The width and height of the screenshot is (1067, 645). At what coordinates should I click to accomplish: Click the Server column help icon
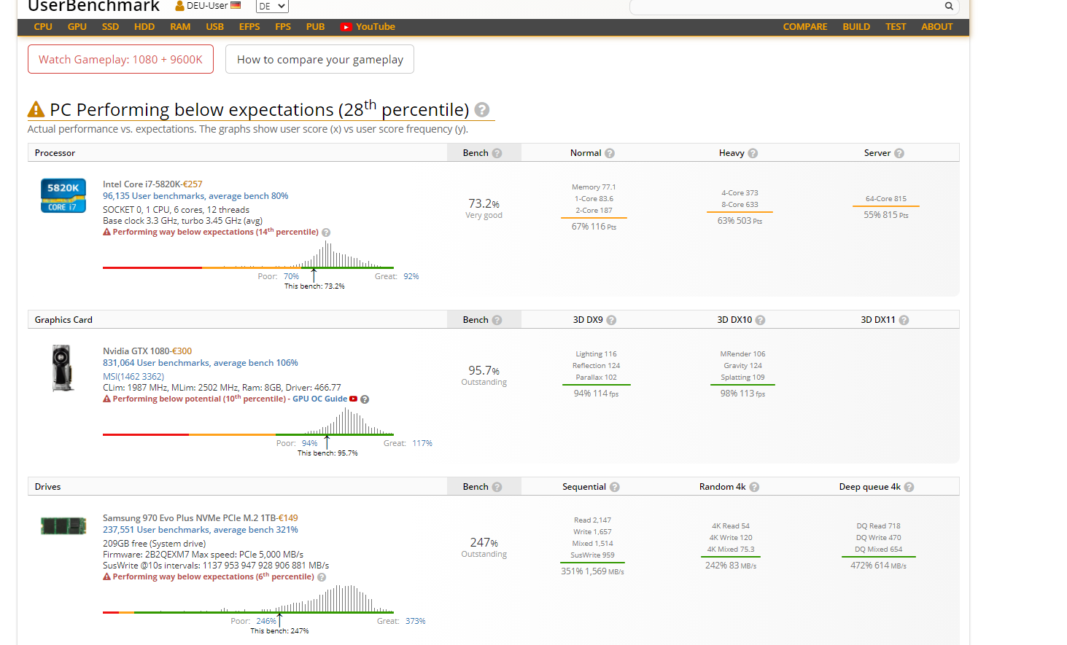[899, 153]
